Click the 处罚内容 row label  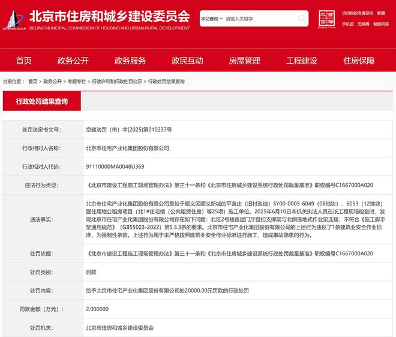point(41,291)
